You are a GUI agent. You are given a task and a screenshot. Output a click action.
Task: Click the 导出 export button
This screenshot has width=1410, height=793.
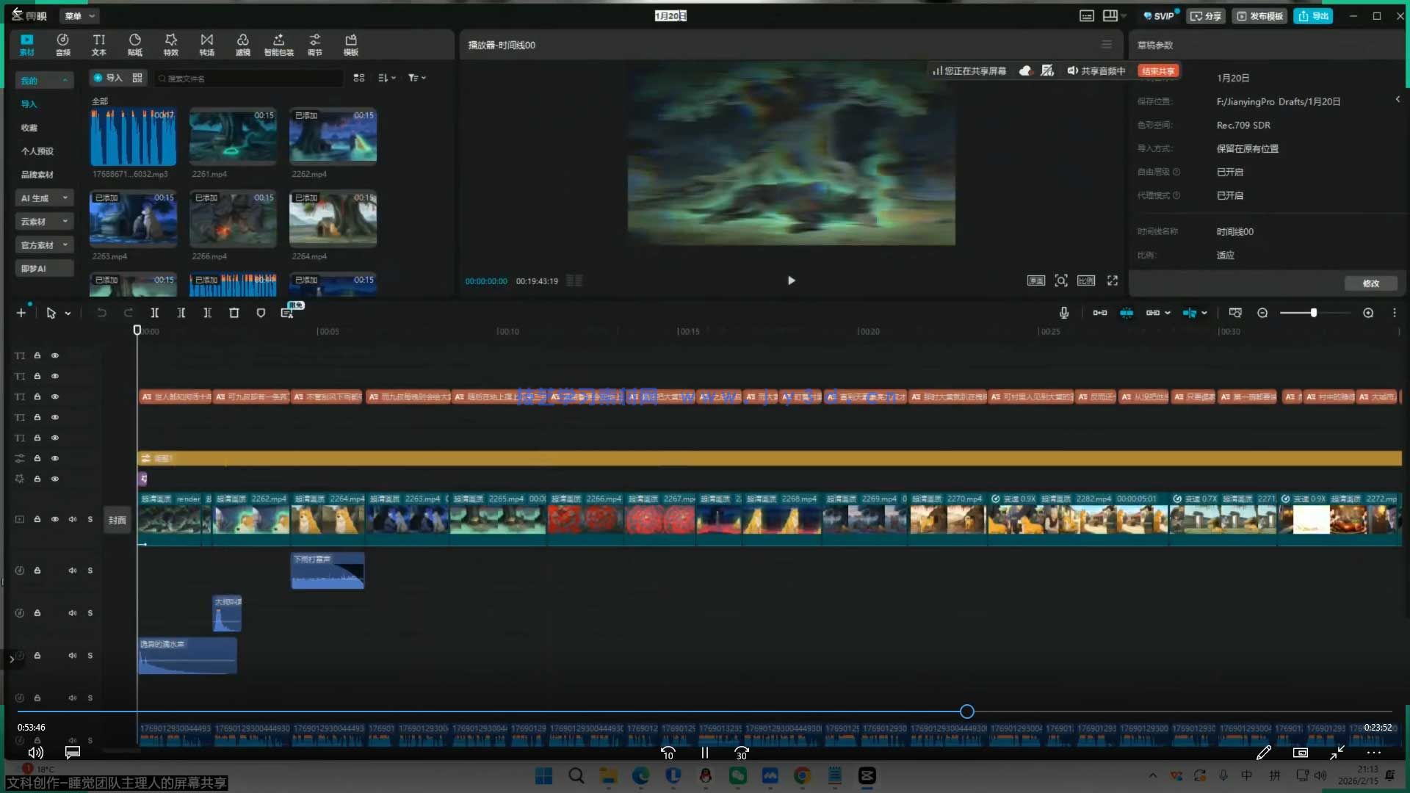1313,15
